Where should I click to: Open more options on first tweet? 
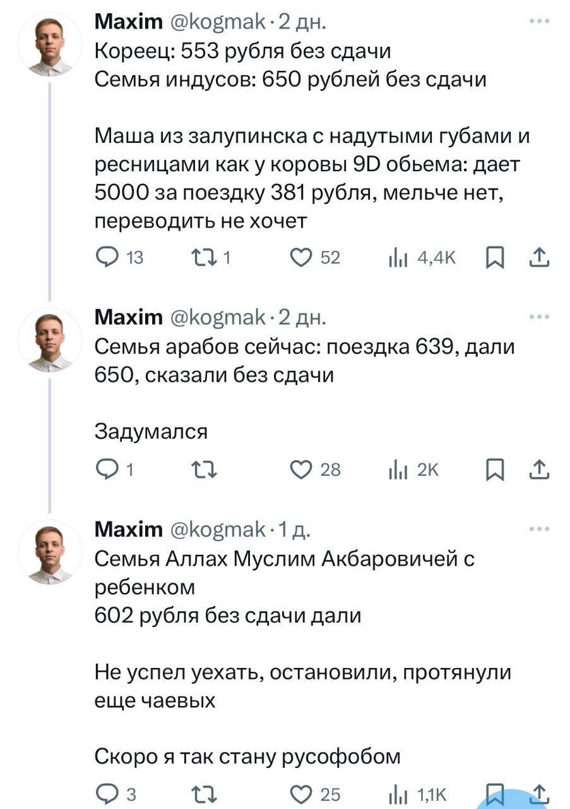tap(538, 24)
